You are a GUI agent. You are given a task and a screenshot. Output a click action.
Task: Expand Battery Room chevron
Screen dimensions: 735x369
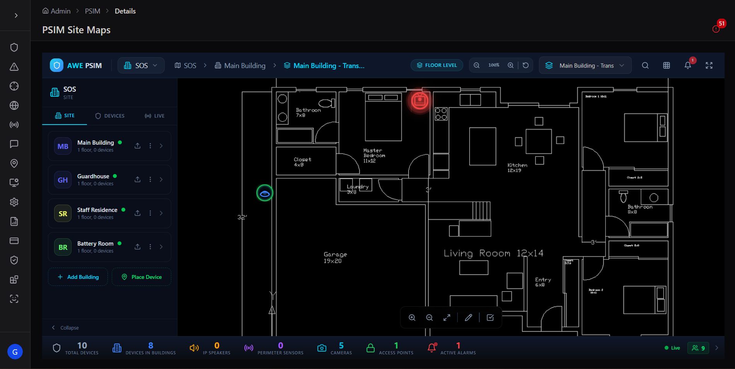point(161,247)
